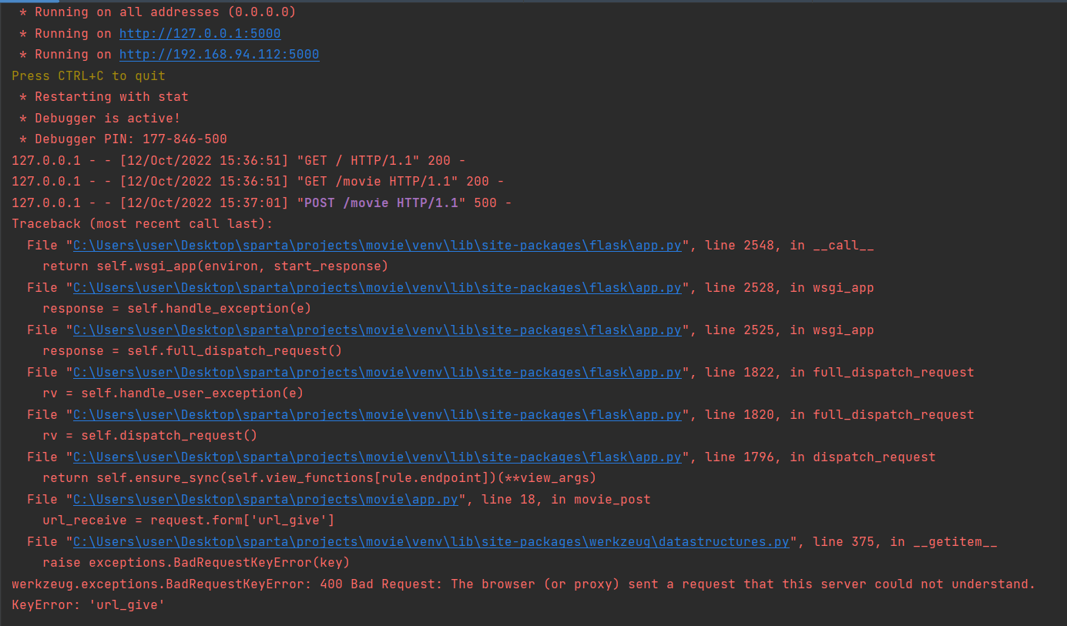This screenshot has height=626, width=1067.
Task: Click the 400 Bad Request error message line
Action: click(x=524, y=584)
